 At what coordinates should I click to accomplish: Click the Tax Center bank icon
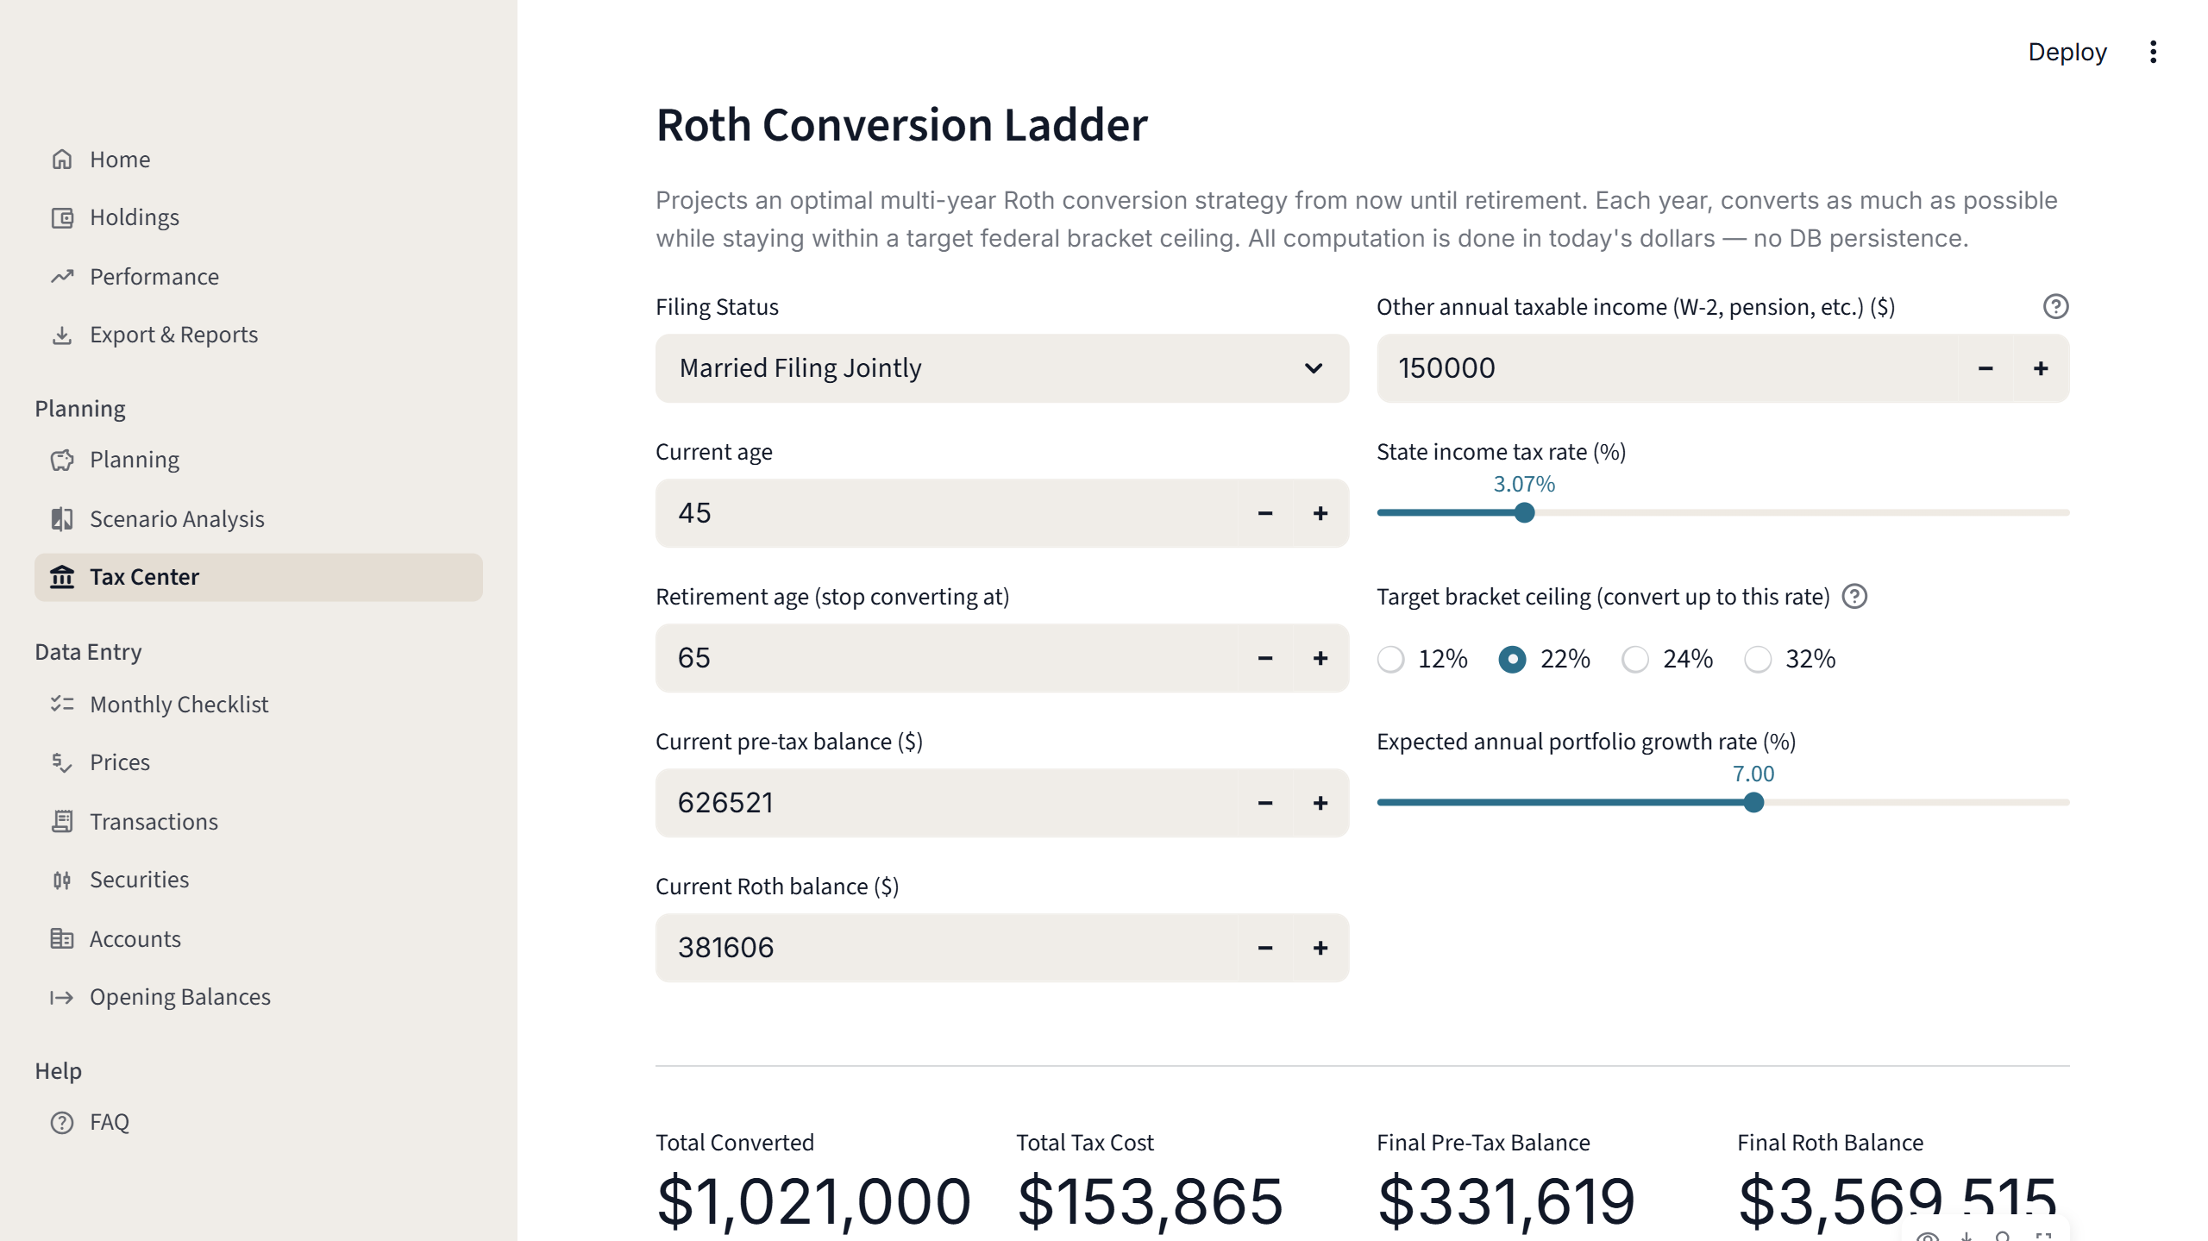click(64, 577)
